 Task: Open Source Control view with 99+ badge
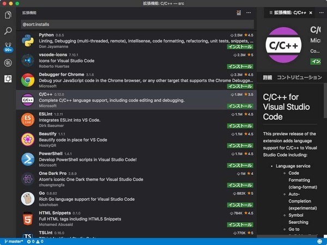click(x=8, y=47)
